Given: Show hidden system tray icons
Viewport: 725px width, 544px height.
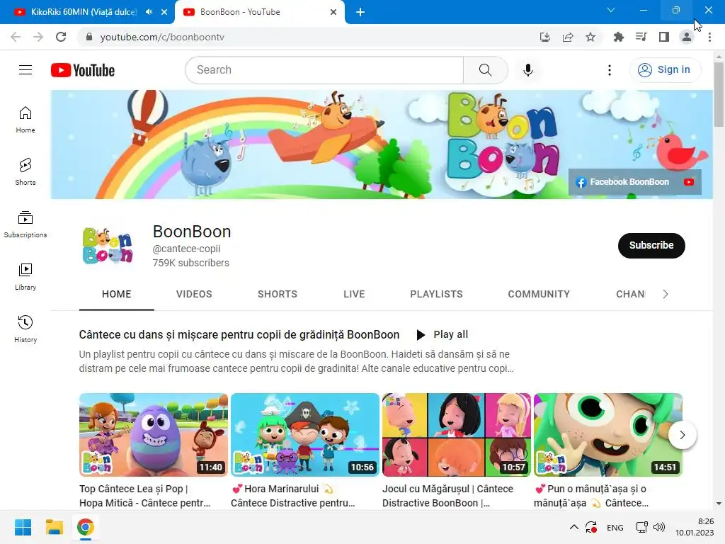Looking at the screenshot, I should (x=573, y=527).
